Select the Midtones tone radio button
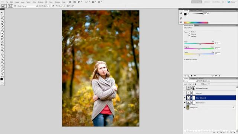Screen dimensions: 238x134 click(190, 34)
